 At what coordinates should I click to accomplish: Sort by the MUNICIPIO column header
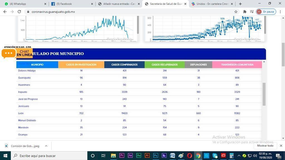[x=37, y=64]
